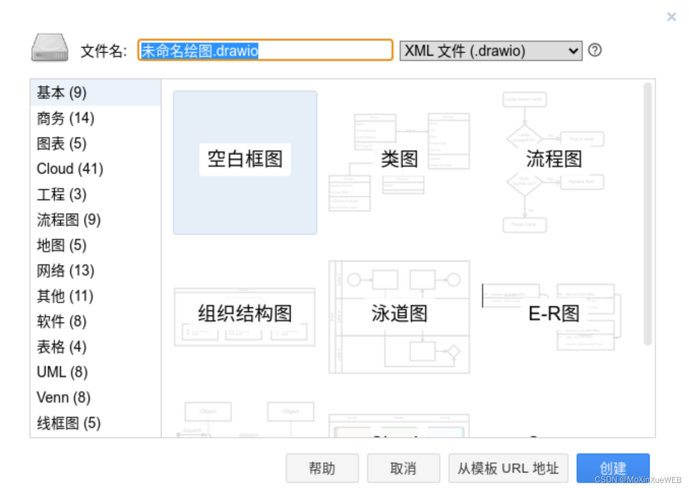Select the 类图 class diagram template

(x=400, y=159)
